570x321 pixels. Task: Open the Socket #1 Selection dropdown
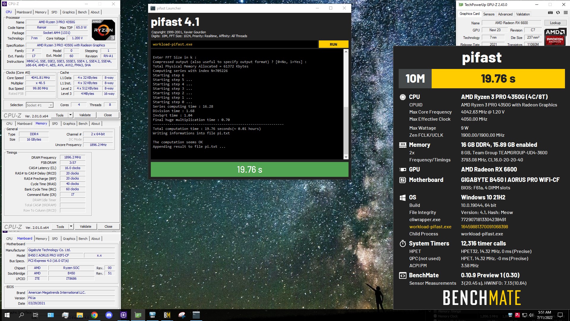coord(39,105)
